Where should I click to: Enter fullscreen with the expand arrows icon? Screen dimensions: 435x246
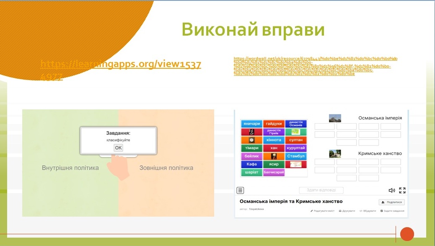(x=402, y=190)
